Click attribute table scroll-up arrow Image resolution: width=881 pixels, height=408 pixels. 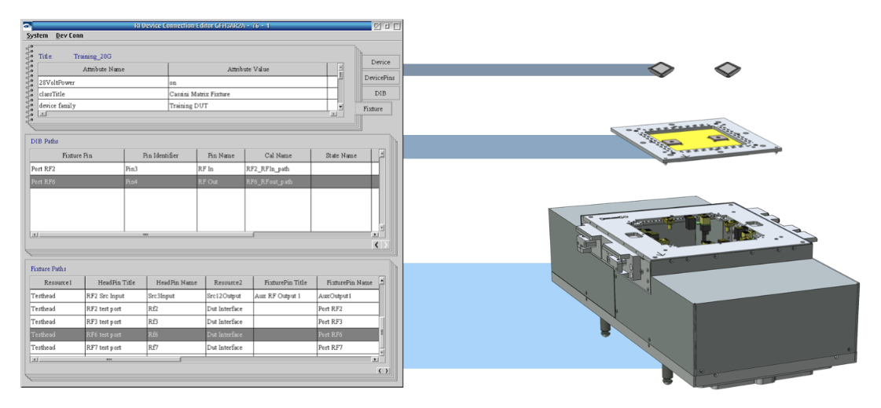click(x=340, y=66)
